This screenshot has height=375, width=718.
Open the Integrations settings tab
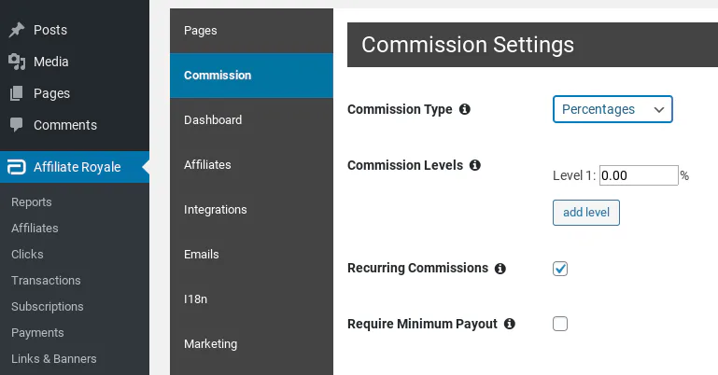(x=216, y=210)
